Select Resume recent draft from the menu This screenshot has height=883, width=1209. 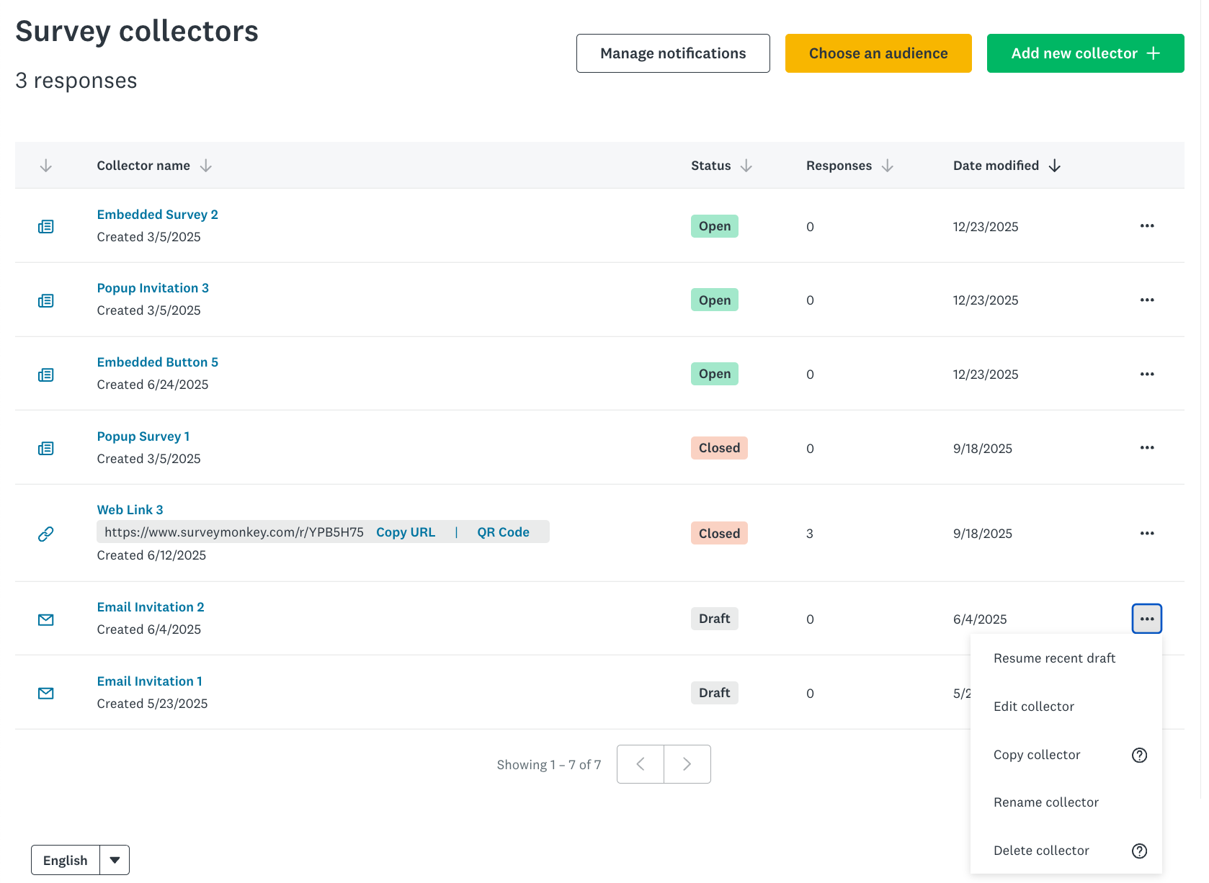pos(1054,658)
